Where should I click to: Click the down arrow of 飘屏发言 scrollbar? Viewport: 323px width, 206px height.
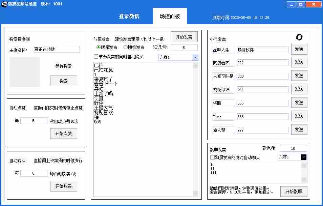(x=304, y=180)
